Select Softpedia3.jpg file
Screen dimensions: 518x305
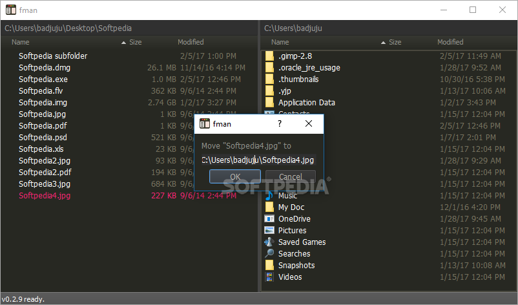45,184
